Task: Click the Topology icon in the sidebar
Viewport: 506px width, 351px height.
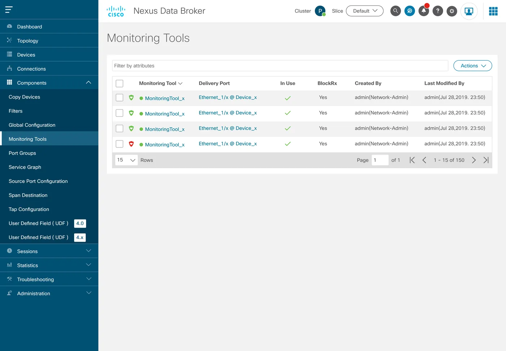Action: pyautogui.click(x=9, y=40)
